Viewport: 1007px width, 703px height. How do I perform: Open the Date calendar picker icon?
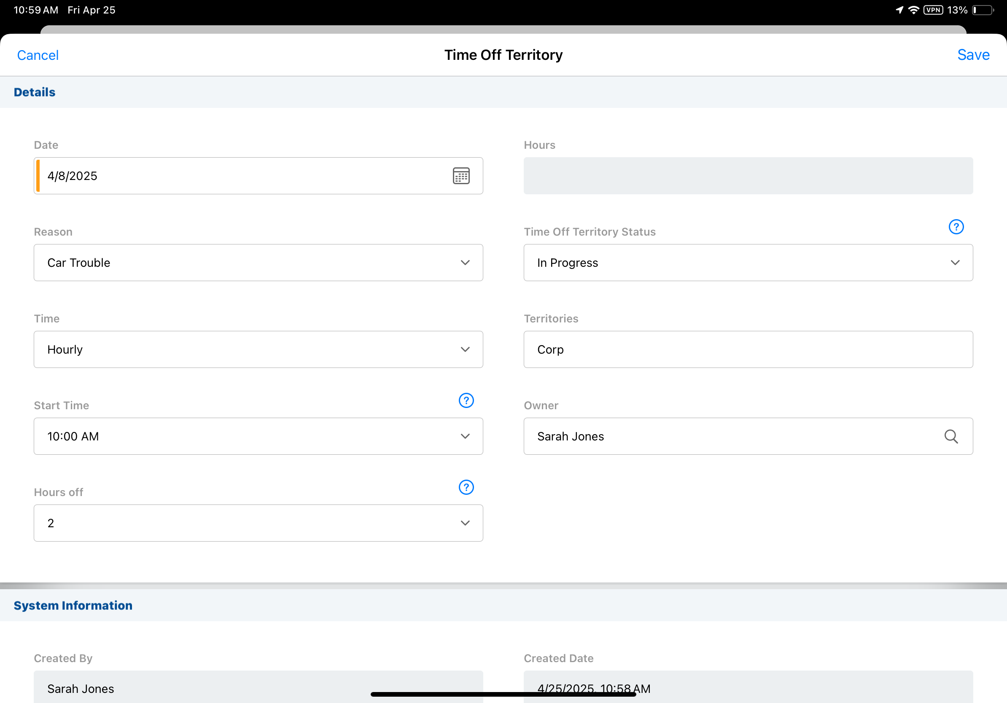(x=461, y=176)
